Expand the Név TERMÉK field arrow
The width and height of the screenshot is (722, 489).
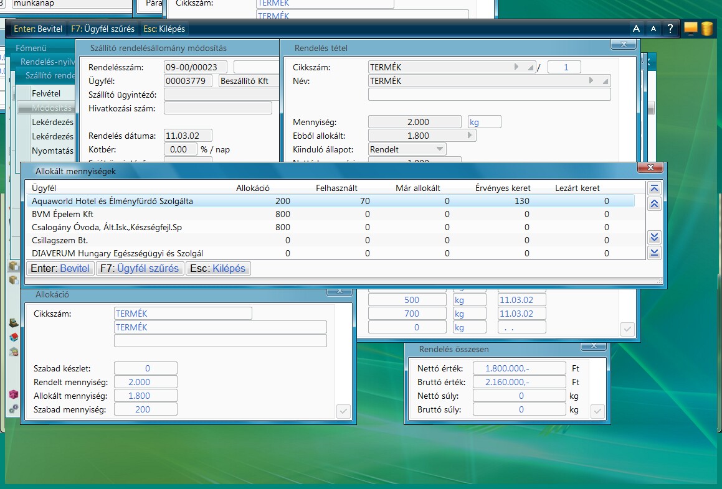click(592, 81)
